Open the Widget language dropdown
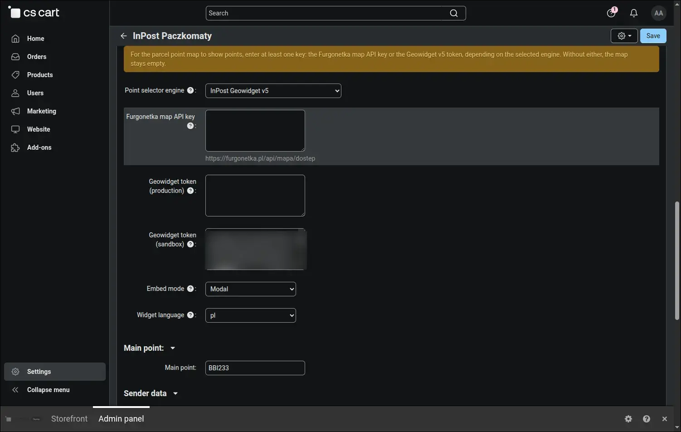Screen dimensions: 681x432 point(251,315)
